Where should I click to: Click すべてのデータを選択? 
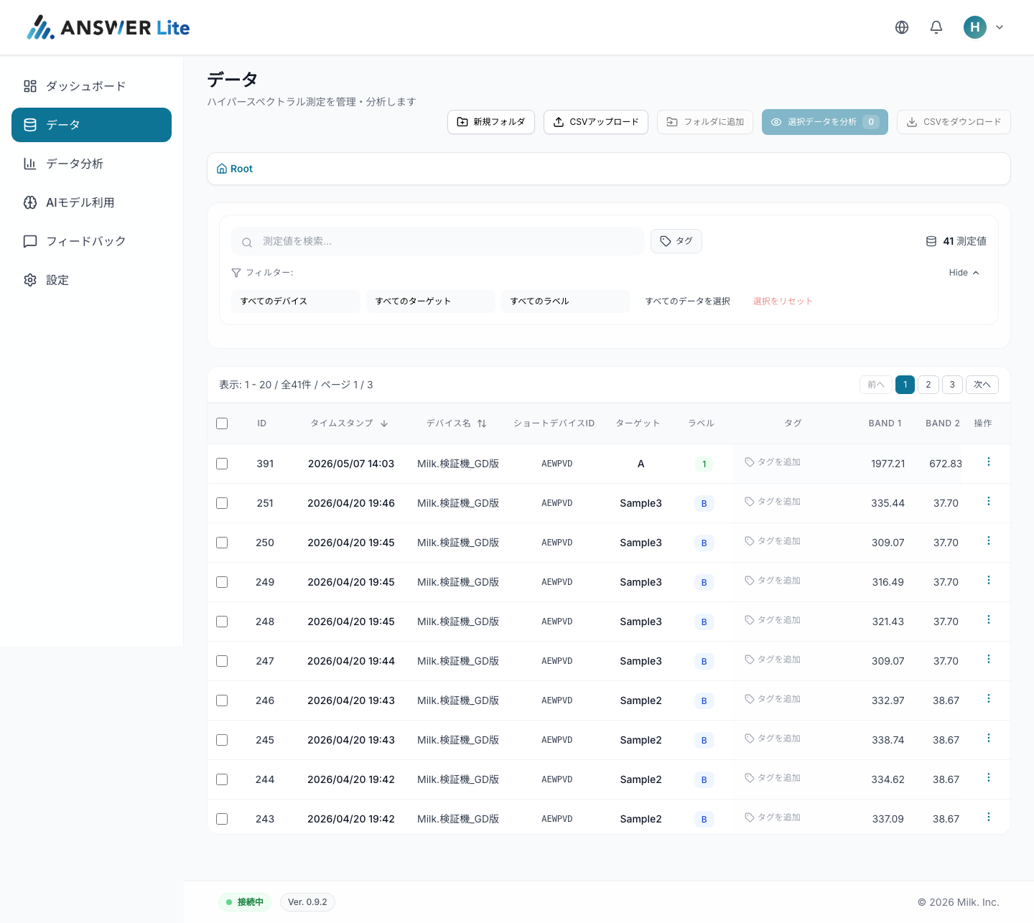(688, 301)
